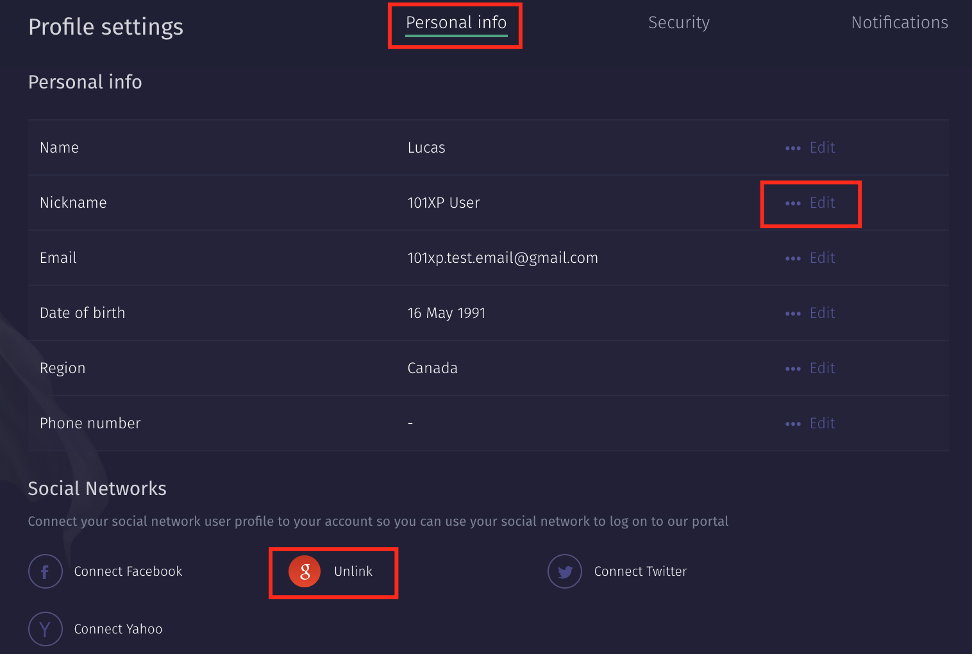Unlink the Google account
972x654 pixels.
(x=353, y=571)
